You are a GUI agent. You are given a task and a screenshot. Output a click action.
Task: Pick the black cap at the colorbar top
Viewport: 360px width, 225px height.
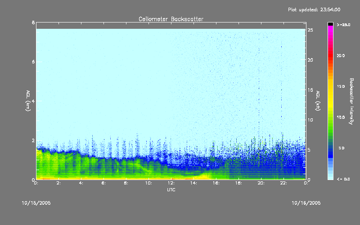pyautogui.click(x=330, y=24)
